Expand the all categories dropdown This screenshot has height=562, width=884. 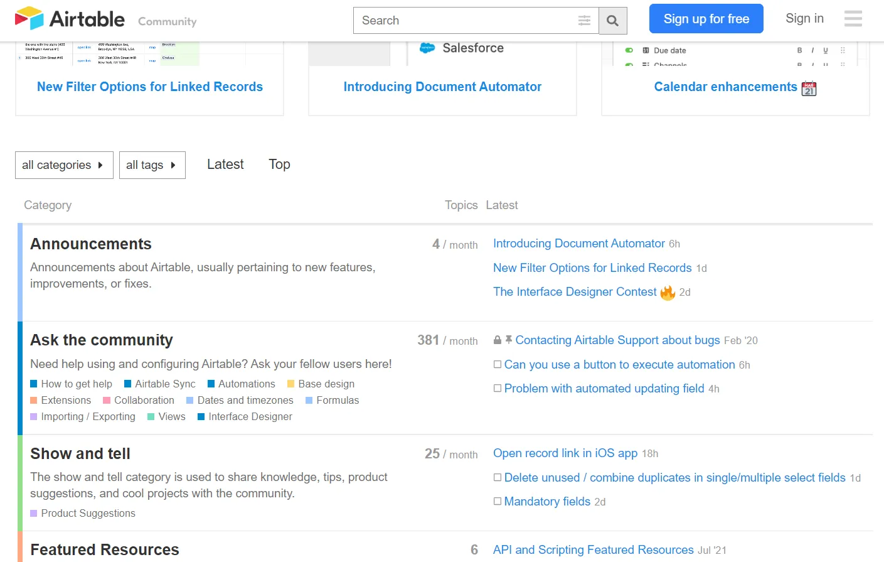pos(64,165)
